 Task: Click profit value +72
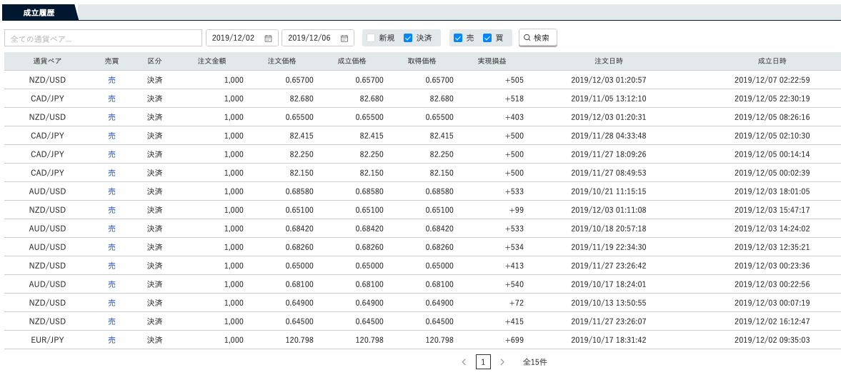click(x=517, y=303)
